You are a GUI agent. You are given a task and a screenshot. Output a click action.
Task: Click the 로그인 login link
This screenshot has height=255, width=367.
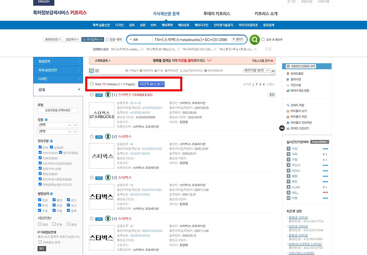coord(291,2)
